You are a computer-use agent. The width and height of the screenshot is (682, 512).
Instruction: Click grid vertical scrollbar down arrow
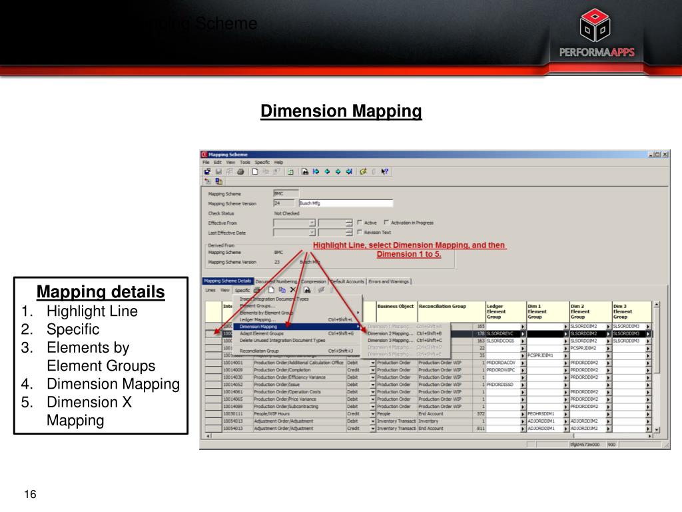point(657,430)
